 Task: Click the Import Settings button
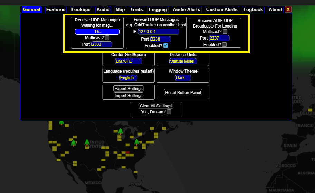128,96
